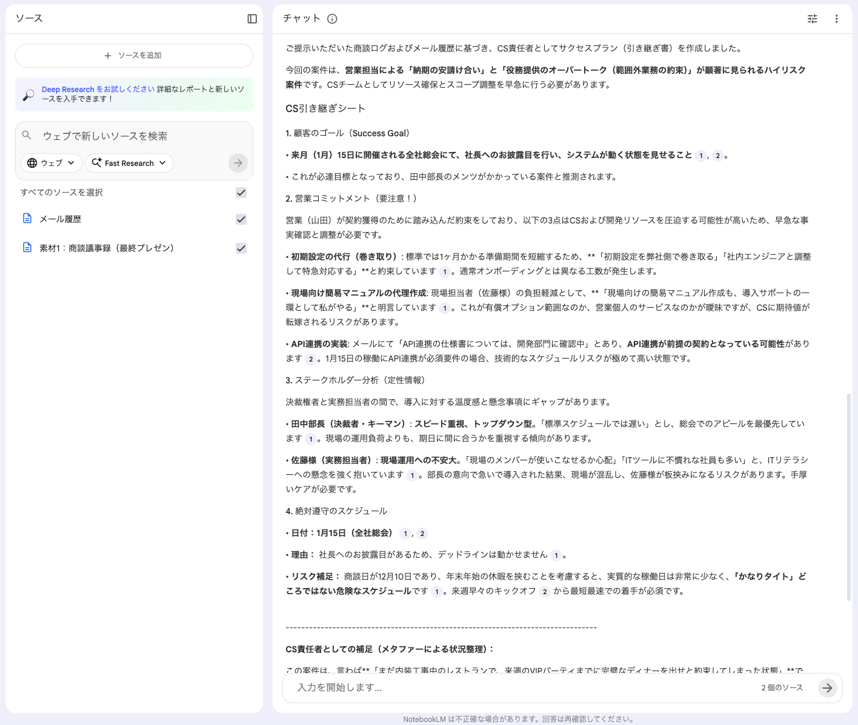Click the ソースを追加 button
The height and width of the screenshot is (725, 858).
click(134, 55)
